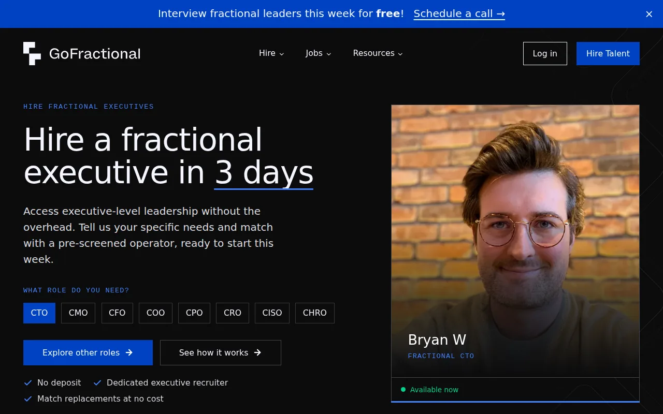The image size is (663, 414).
Task: Select the CMO role chip
Action: 78,313
